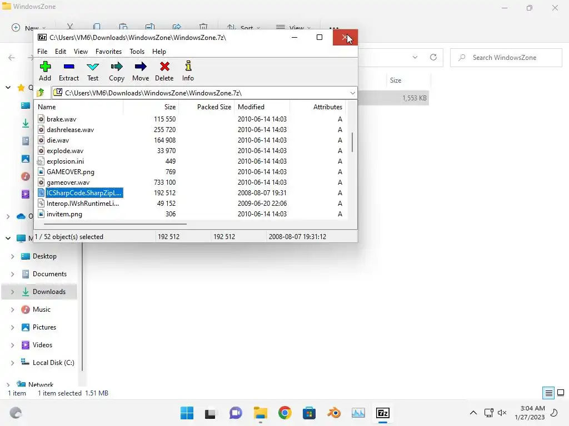Click the Copy toolbar button

coord(117,72)
